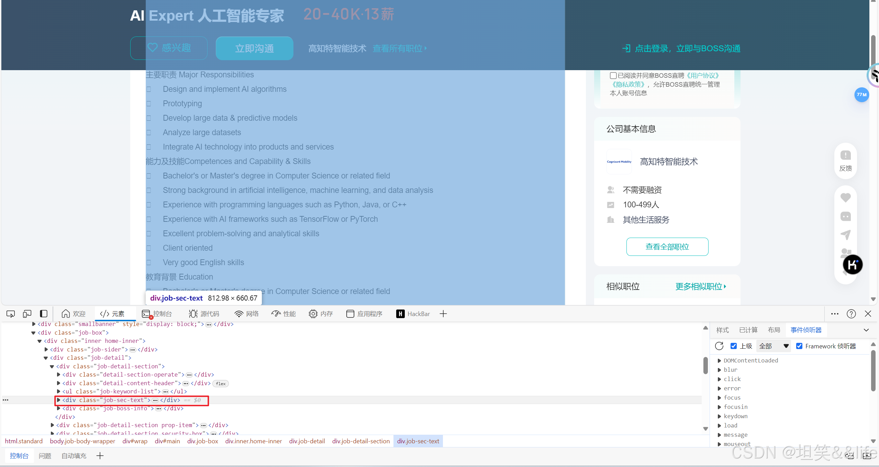Image resolution: width=879 pixels, height=467 pixels.
Task: Select div.job-detail in the breadcrumb
Action: 307,441
